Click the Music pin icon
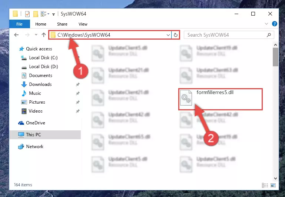285x197 pixels. click(x=77, y=93)
